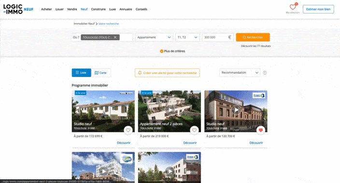Viewport: 340px width, 183px height.
Task: Click Estimer mon bien button
Action: coord(318,9)
